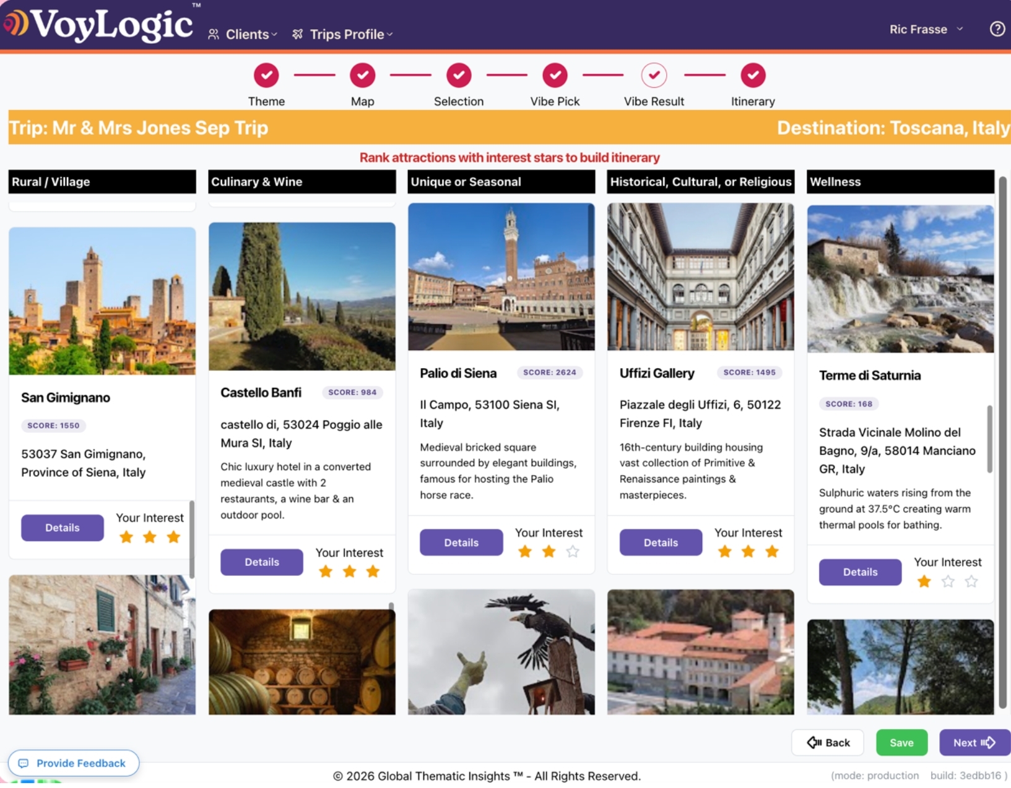Open Details for Castello Banfi
Image resolution: width=1011 pixels, height=788 pixels.
(262, 562)
